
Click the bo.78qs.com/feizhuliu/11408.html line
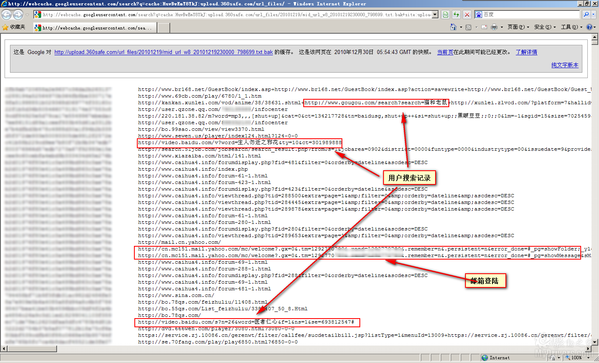[x=203, y=302]
